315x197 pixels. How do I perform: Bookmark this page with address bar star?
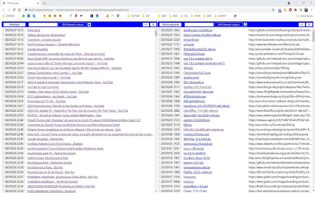point(273,10)
